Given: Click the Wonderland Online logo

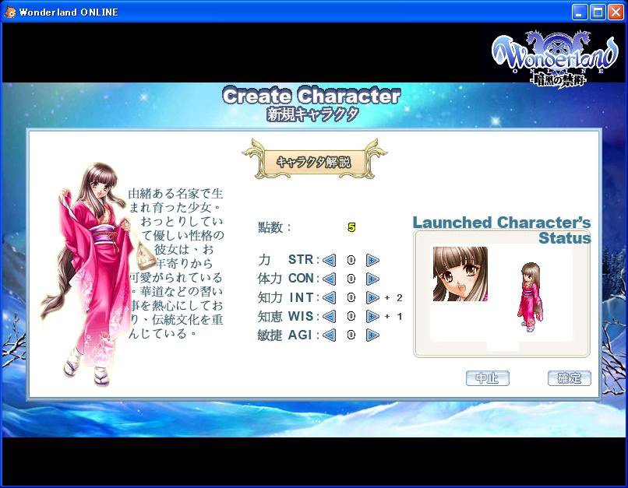Looking at the screenshot, I should (x=556, y=58).
